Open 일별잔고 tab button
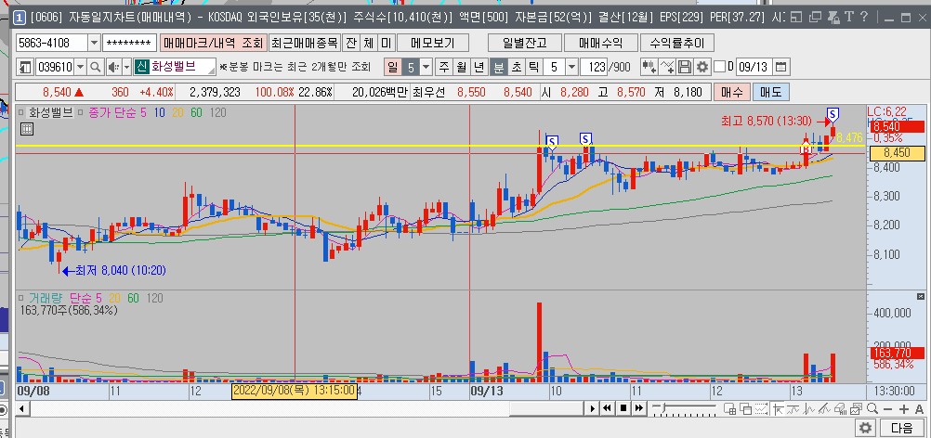 pyautogui.click(x=524, y=43)
